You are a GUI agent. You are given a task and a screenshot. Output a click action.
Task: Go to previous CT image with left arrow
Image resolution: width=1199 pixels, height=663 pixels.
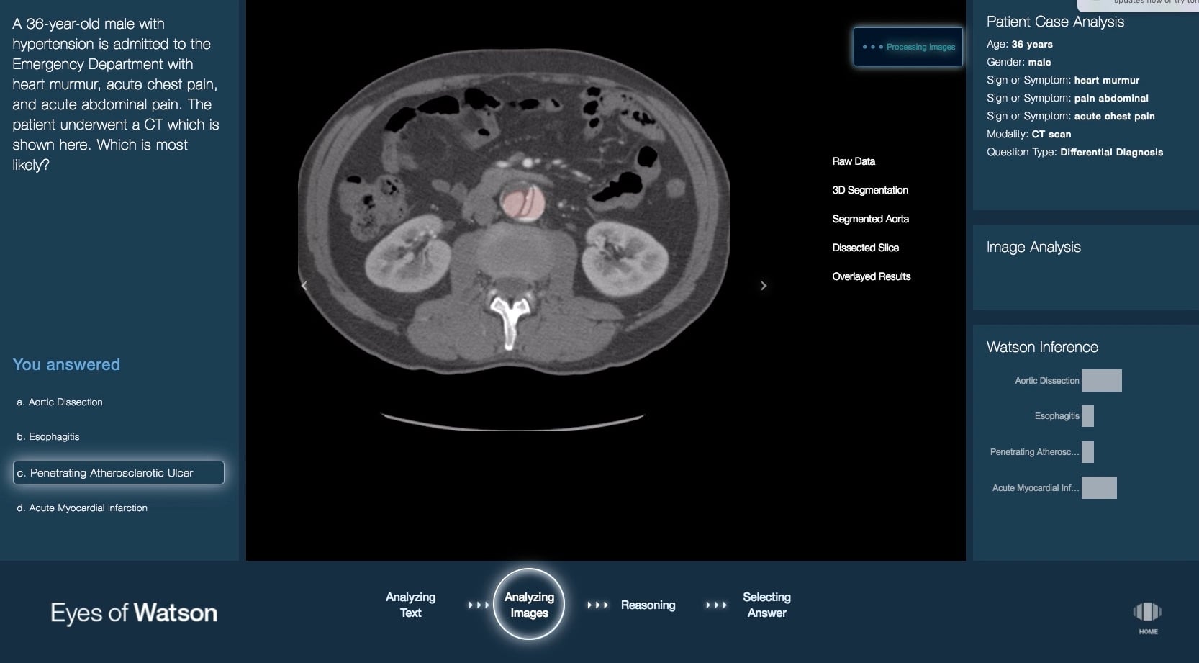point(304,286)
